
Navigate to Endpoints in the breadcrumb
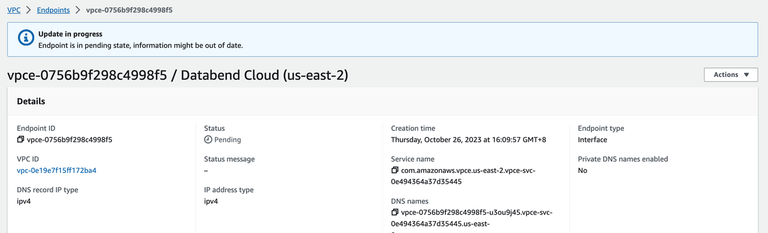[53, 10]
